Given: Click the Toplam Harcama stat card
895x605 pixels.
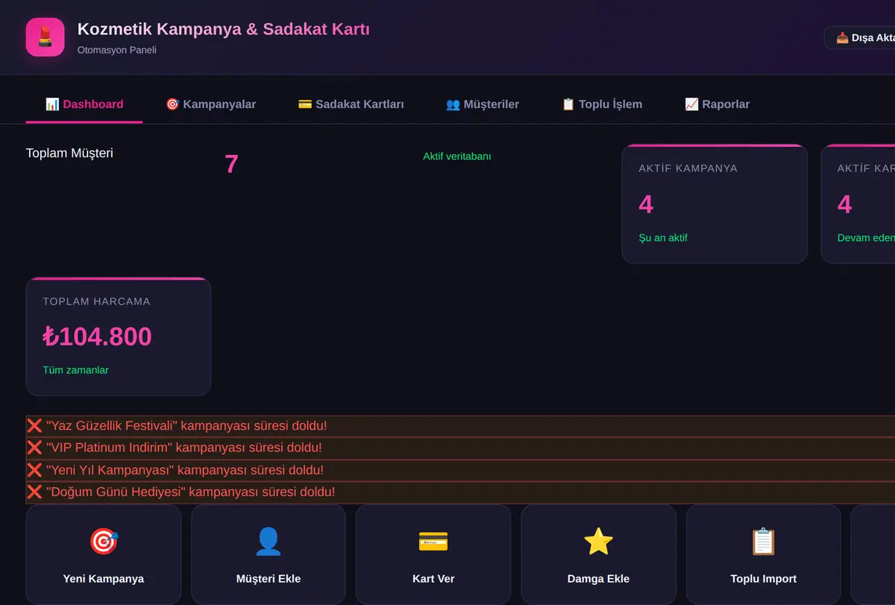Looking at the screenshot, I should (x=119, y=336).
